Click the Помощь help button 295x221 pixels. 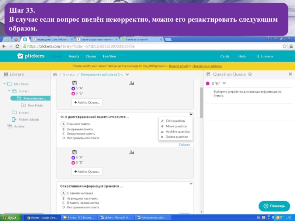coord(274,206)
